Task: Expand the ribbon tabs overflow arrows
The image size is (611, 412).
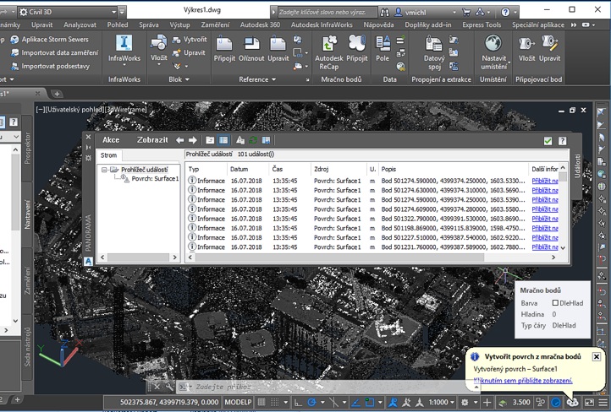Action: (x=573, y=24)
